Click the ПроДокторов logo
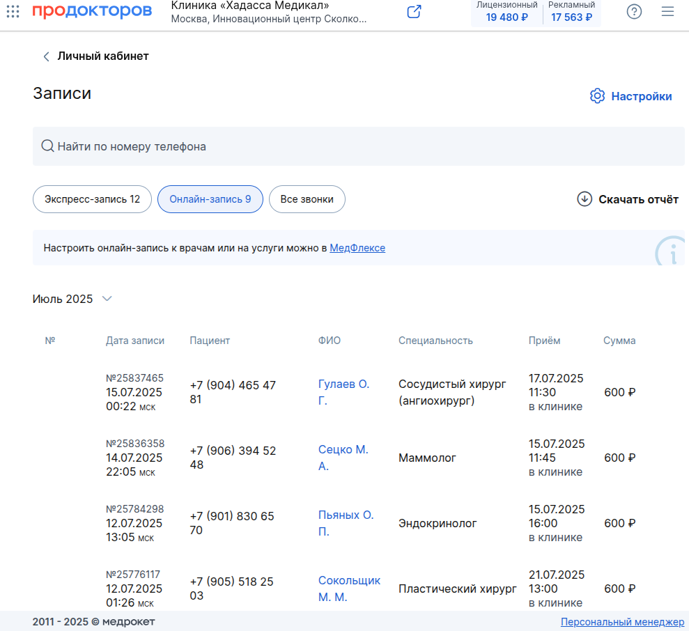Viewport: 689px width, 631px height. 92,10
